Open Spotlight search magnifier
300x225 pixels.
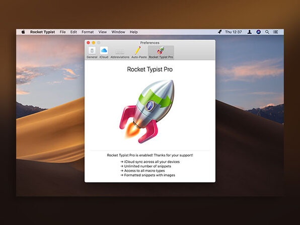point(267,32)
